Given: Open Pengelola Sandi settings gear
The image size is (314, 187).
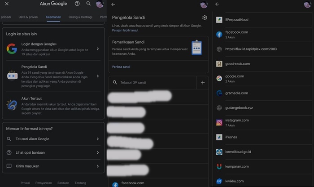Looking at the screenshot, I should pos(205,18).
